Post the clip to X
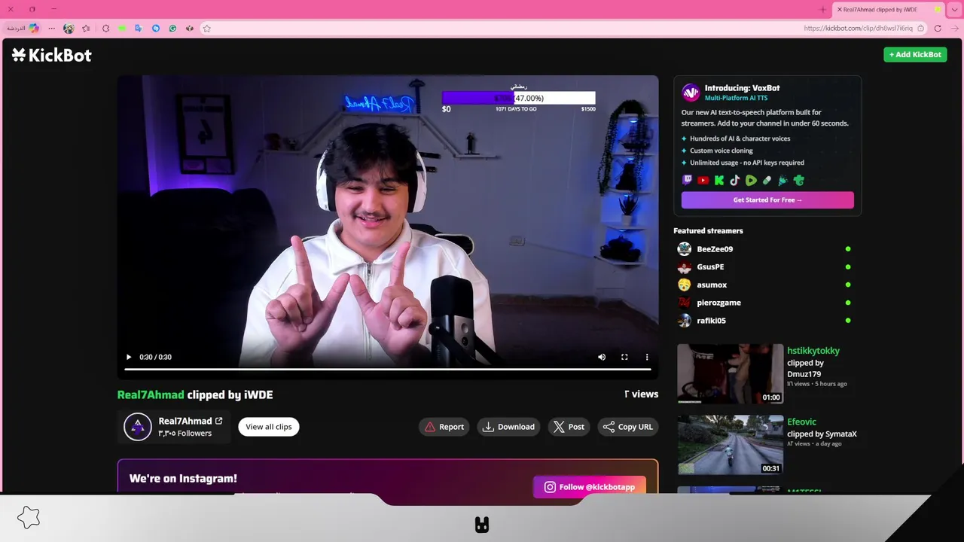This screenshot has height=542, width=964. point(569,427)
